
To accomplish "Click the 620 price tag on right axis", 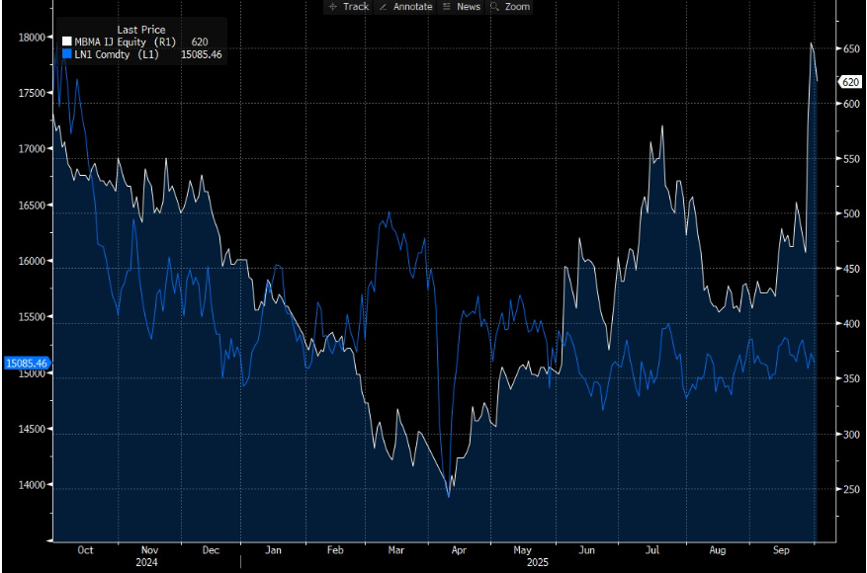I will point(851,82).
